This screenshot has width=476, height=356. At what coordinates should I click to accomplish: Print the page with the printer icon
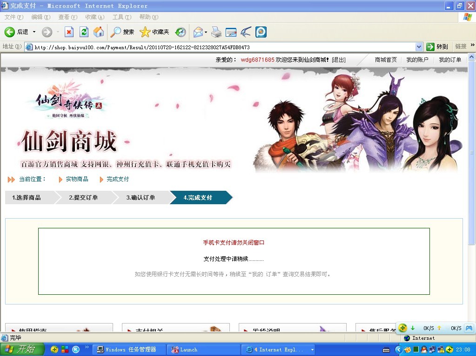coord(216,32)
